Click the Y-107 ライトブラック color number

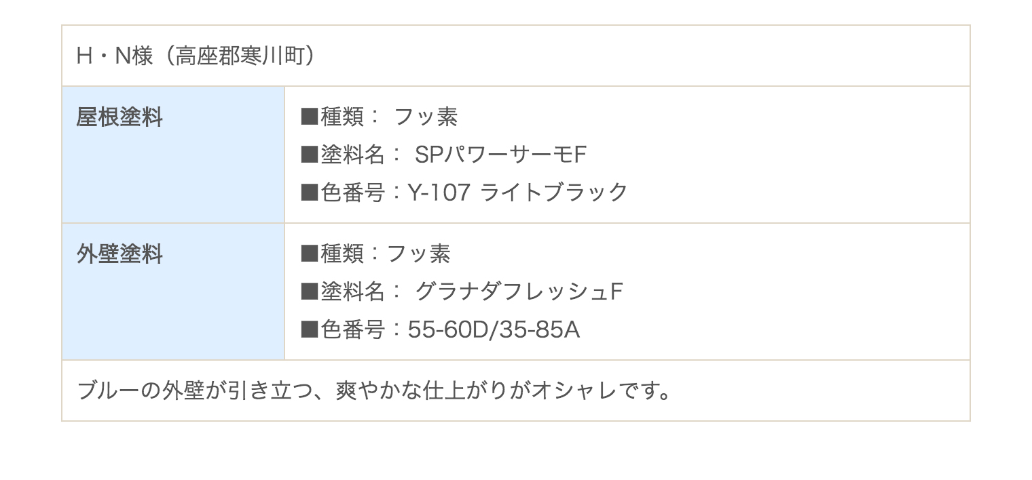[x=518, y=193]
